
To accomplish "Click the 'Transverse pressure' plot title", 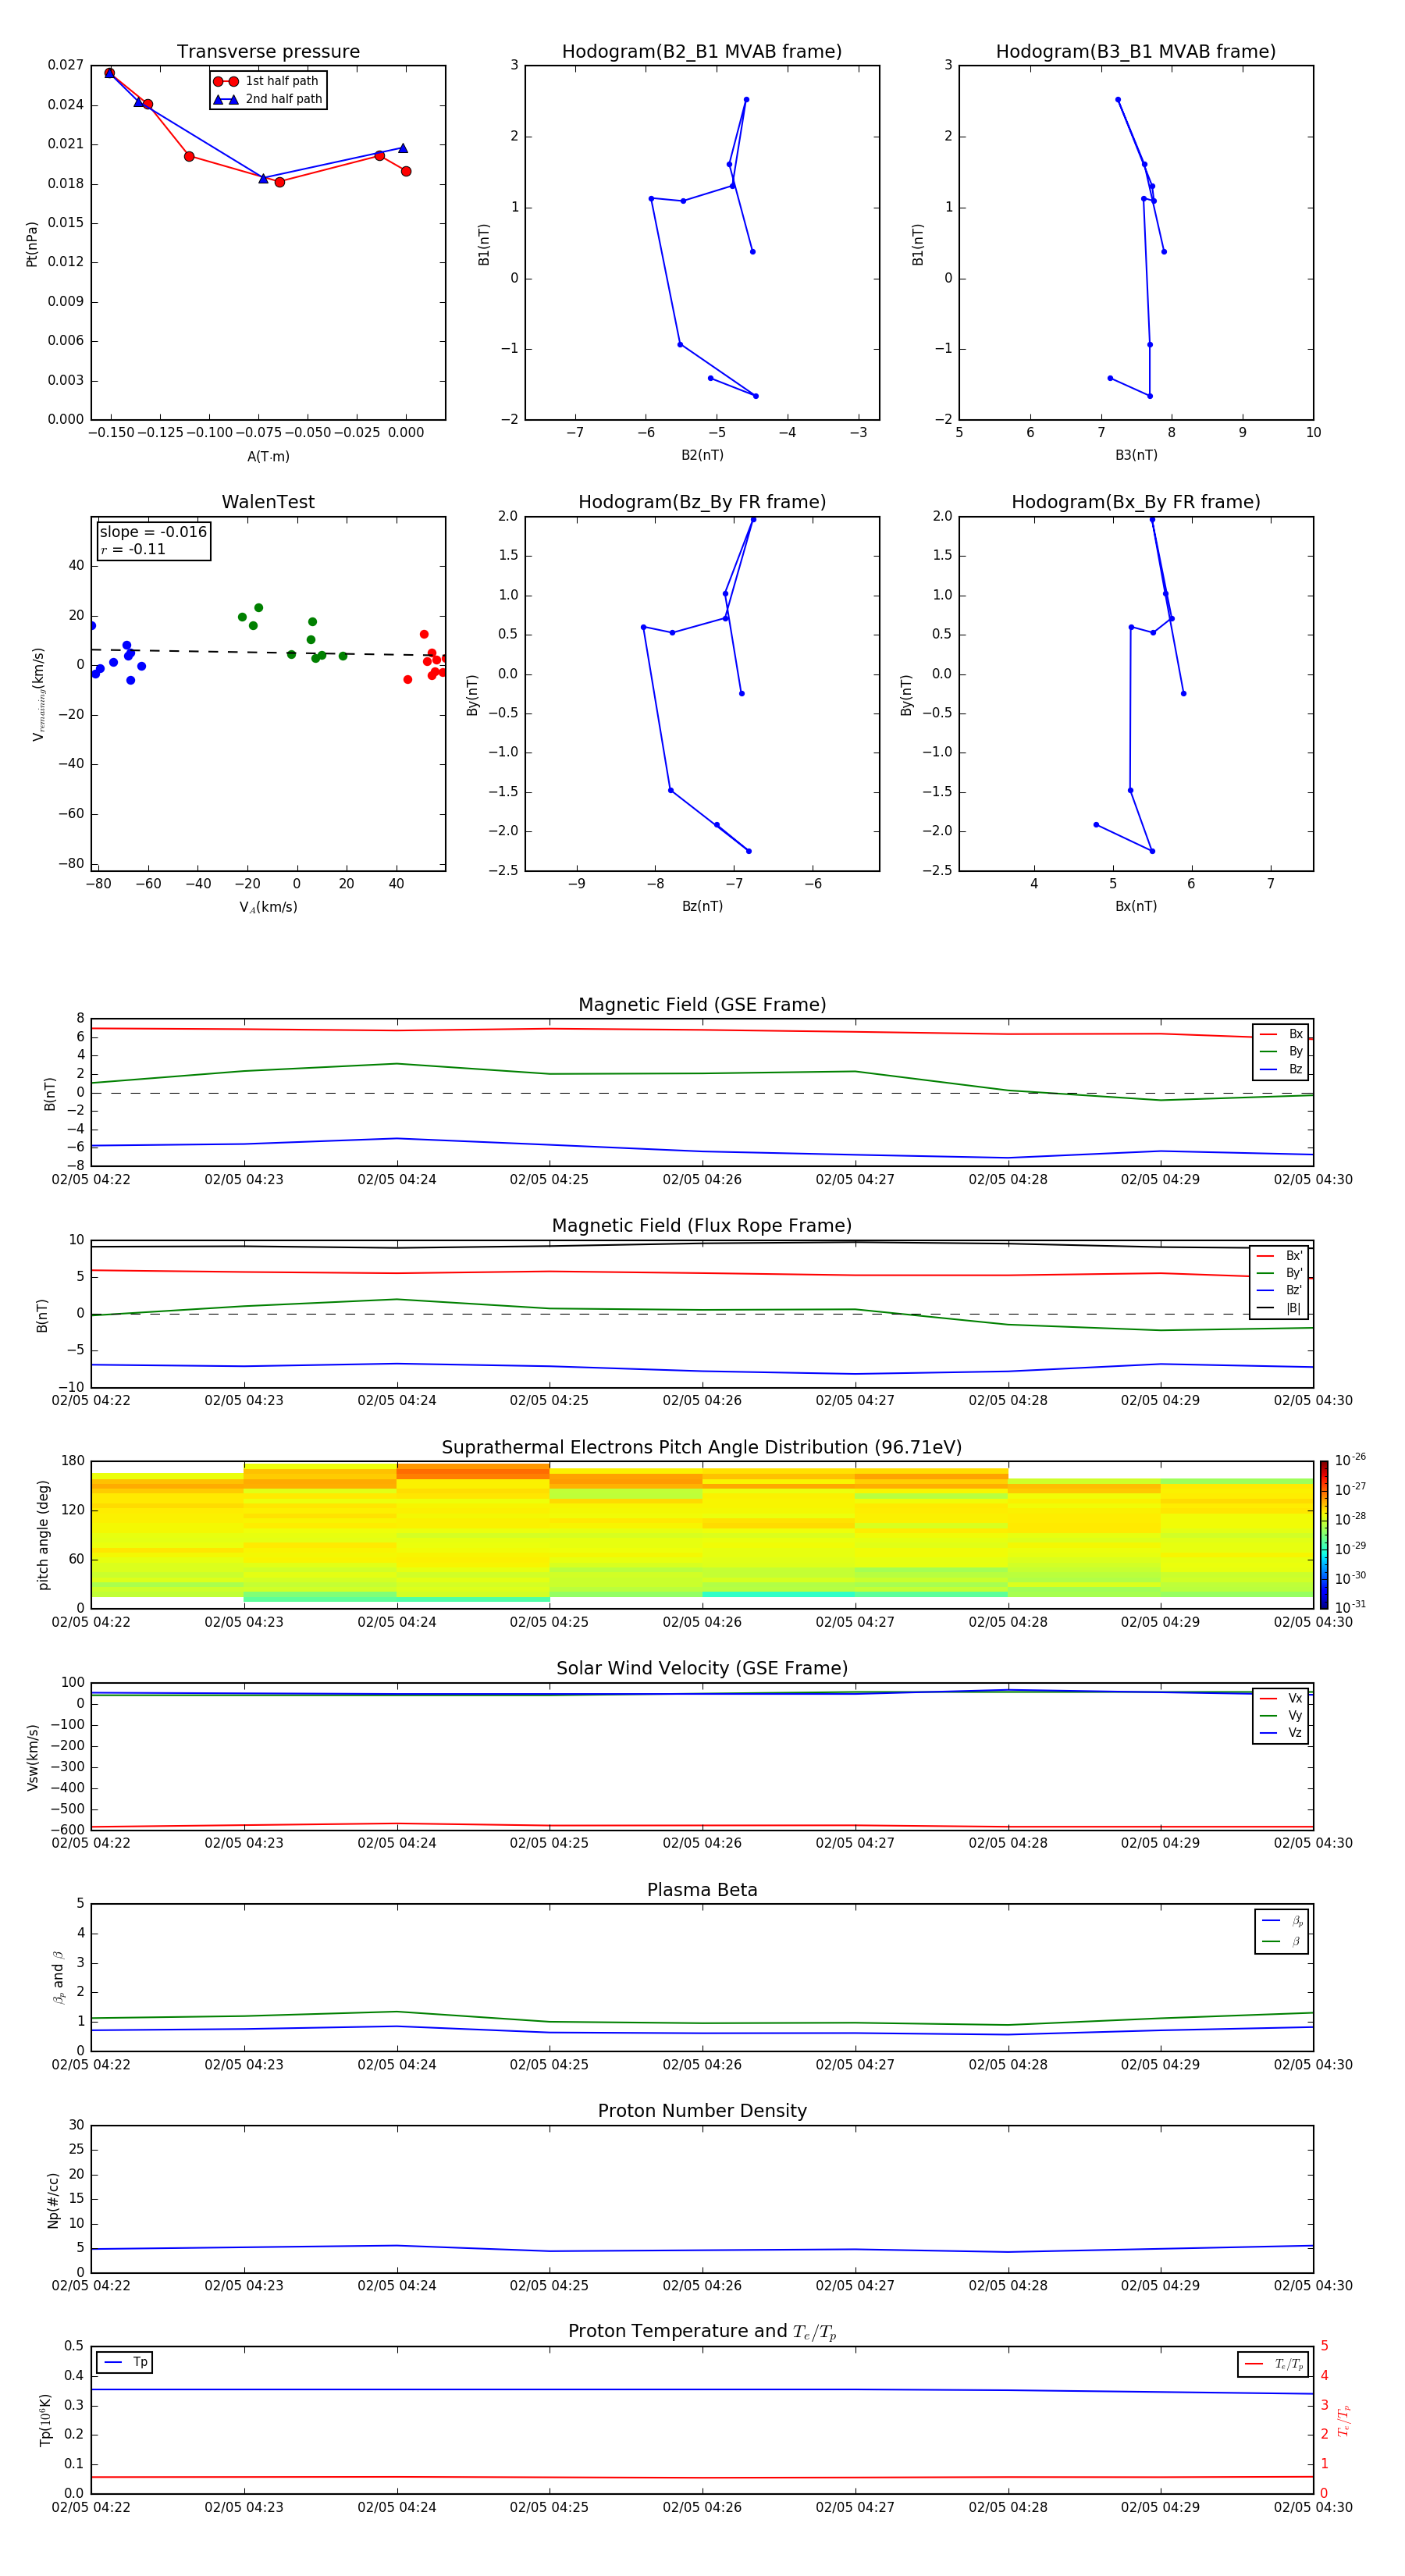I will click(x=268, y=52).
